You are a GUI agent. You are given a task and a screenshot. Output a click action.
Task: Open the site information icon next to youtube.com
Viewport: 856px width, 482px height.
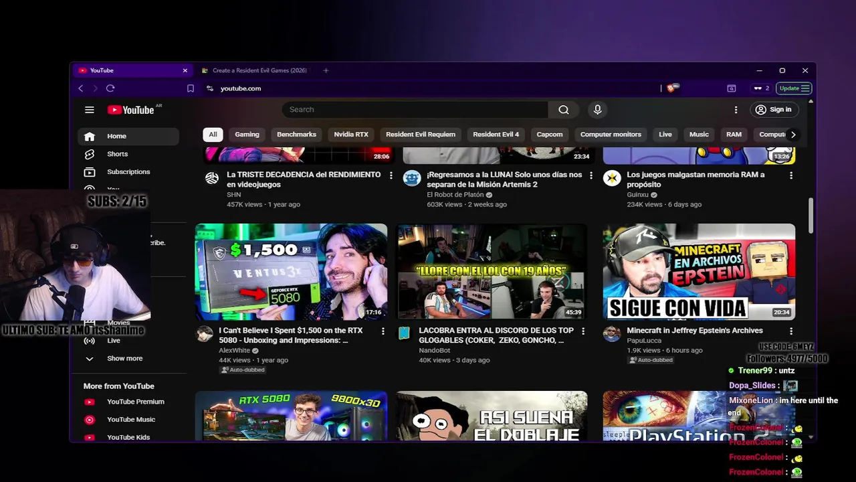(210, 88)
